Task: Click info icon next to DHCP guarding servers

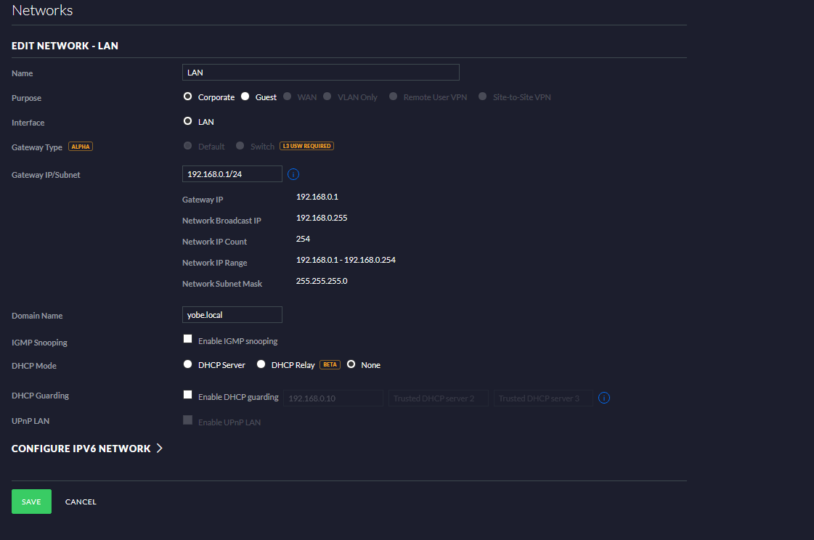Action: tap(604, 398)
